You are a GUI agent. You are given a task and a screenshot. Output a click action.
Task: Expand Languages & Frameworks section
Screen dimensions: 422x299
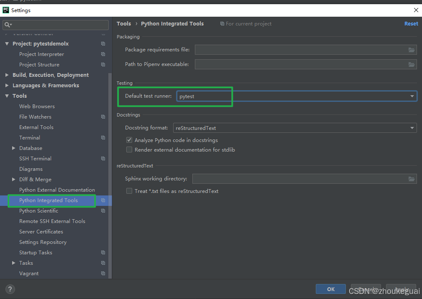click(7, 86)
